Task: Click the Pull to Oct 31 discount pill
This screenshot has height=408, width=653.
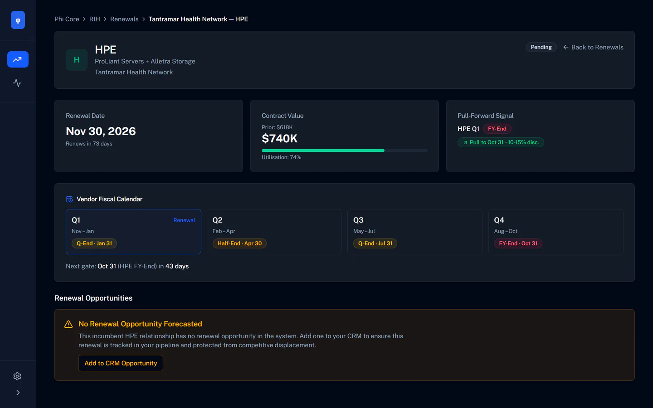Action: 501,142
